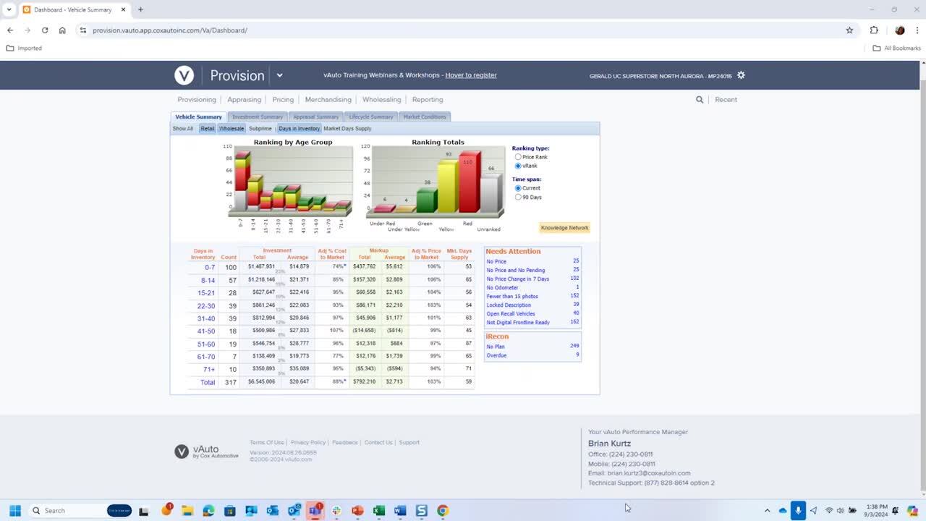Screen dimensions: 926x521
Task: Open the browser extensions puzzle icon
Action: coord(874,30)
